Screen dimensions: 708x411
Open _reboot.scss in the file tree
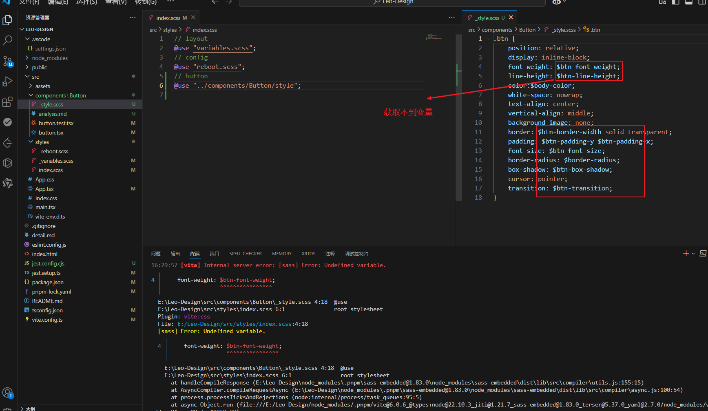[x=53, y=151]
